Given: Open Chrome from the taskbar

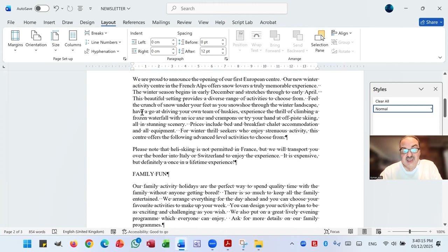Looking at the screenshot, I should pyautogui.click(x=89, y=244).
